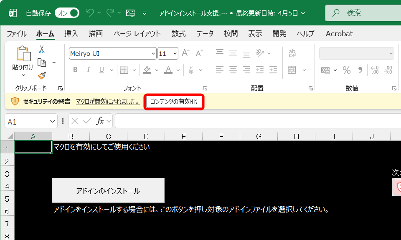Expand the 貼り付け options arrow
The height and width of the screenshot is (240, 401).
pos(23,75)
